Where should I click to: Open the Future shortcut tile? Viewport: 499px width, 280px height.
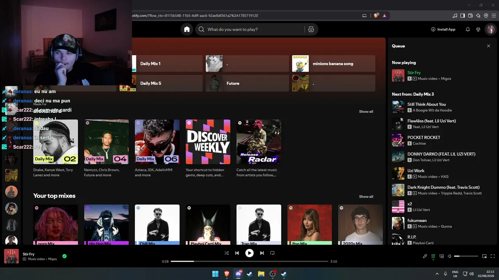click(247, 83)
